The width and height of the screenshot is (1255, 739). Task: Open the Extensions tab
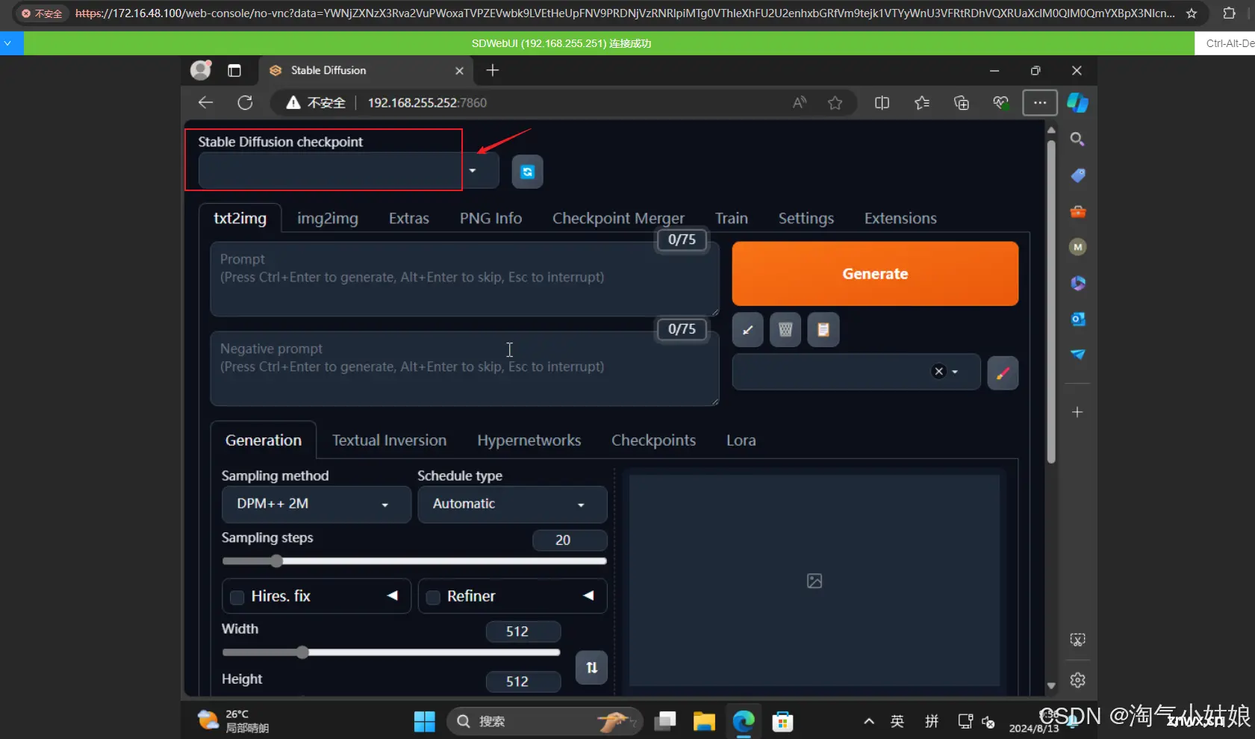(900, 219)
